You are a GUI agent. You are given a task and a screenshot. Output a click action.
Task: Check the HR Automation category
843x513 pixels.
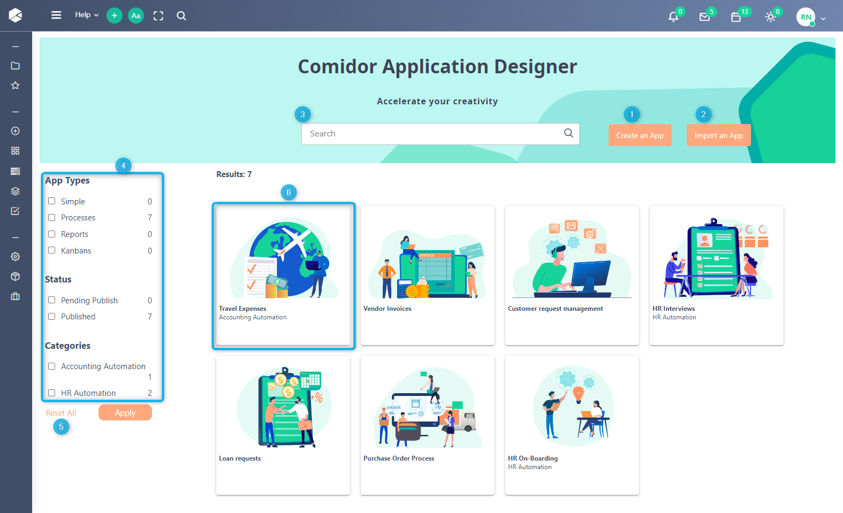pyautogui.click(x=52, y=393)
